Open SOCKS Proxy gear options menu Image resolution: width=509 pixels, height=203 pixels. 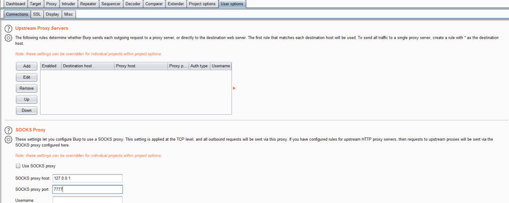8,139
